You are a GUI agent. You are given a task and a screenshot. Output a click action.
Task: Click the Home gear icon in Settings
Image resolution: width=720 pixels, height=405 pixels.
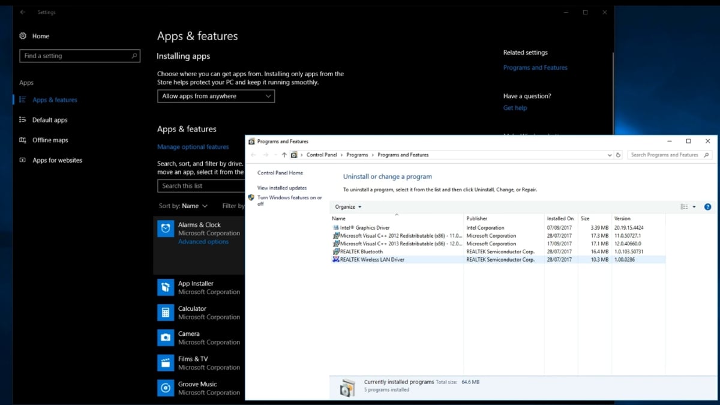[x=23, y=36]
